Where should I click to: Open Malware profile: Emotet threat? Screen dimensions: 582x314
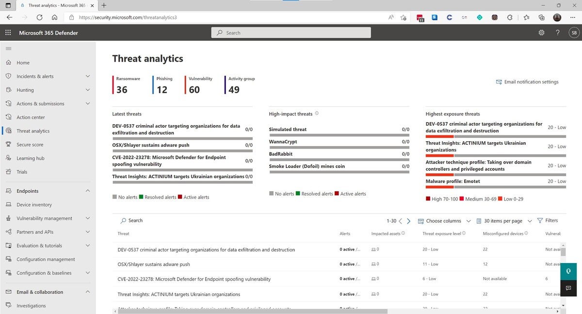pyautogui.click(x=453, y=181)
